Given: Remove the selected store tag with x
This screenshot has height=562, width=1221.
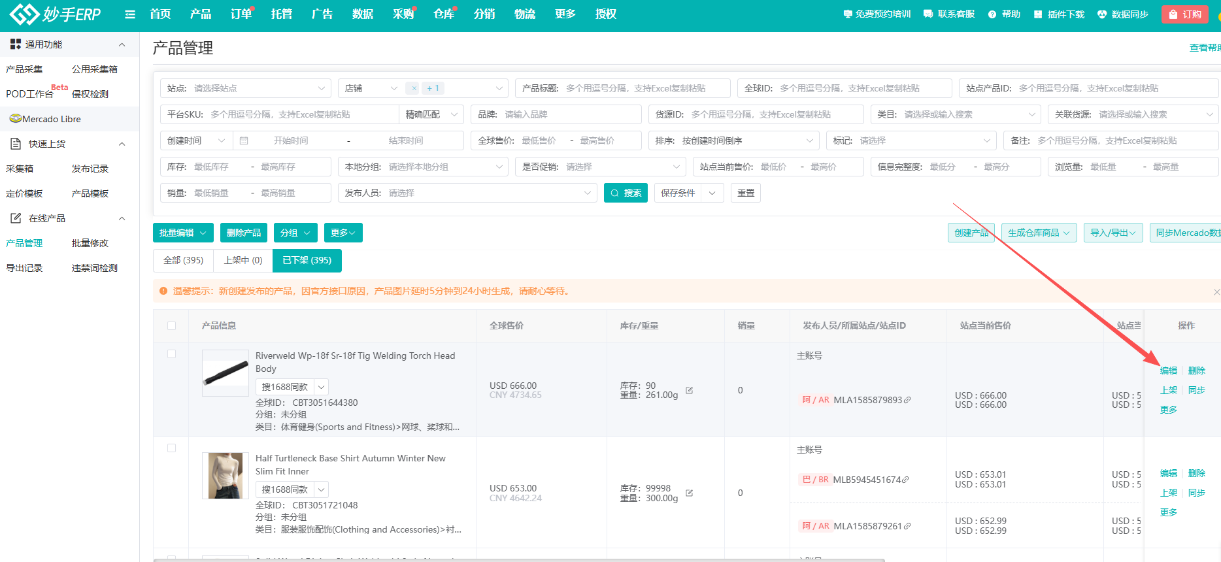Looking at the screenshot, I should tap(414, 88).
